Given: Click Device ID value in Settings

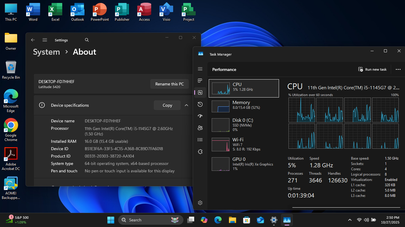Looking at the screenshot, I should (124, 149).
